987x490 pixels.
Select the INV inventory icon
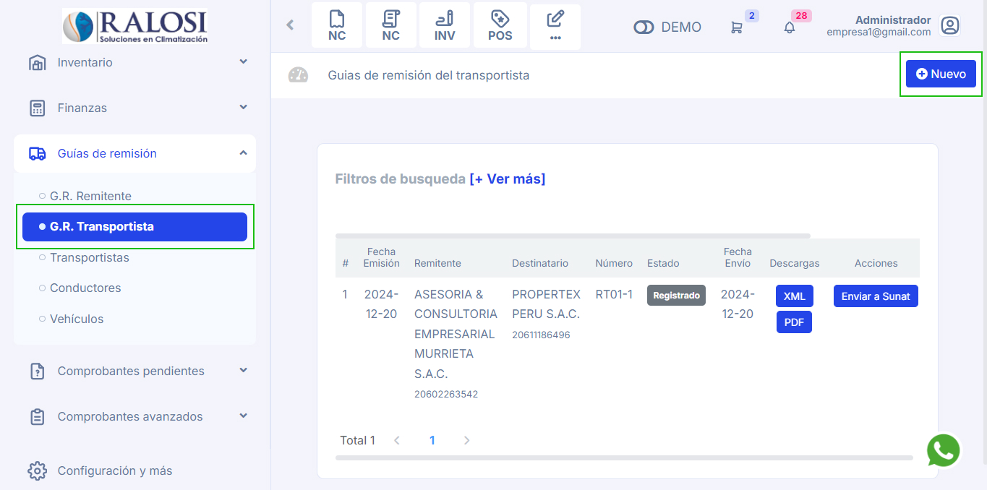click(444, 25)
